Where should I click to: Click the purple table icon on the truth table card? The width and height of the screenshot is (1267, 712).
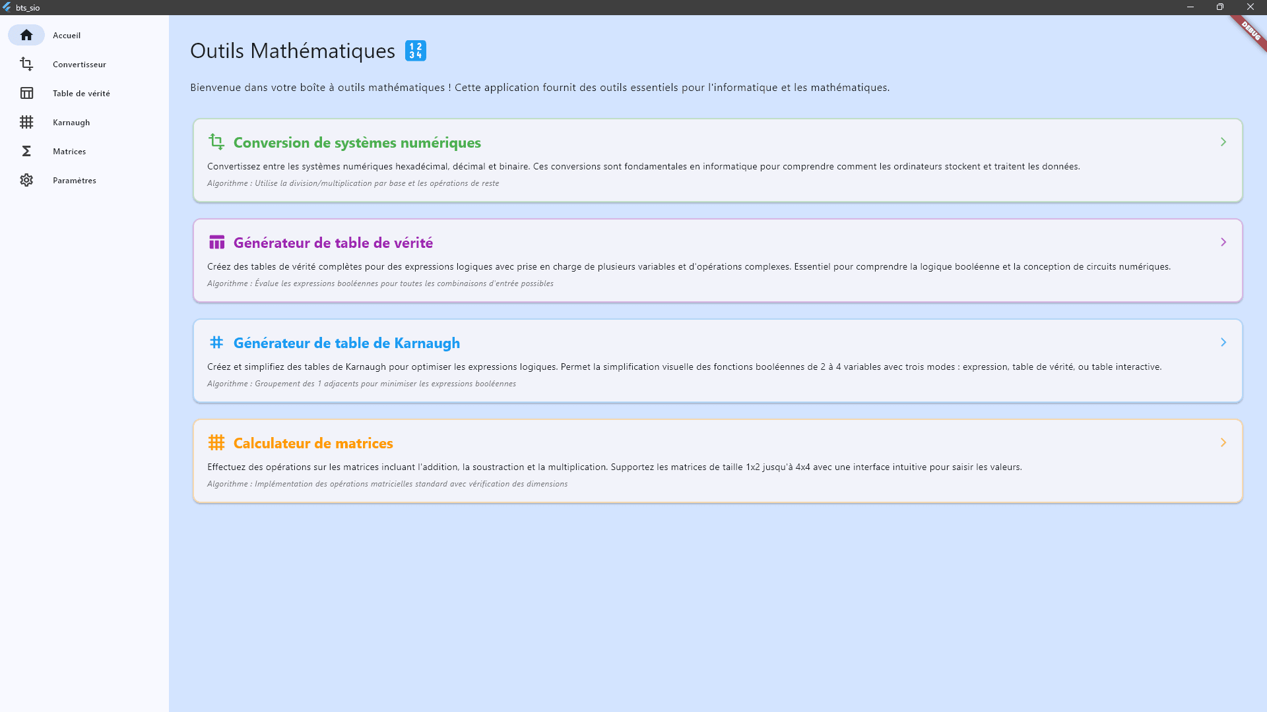pyautogui.click(x=217, y=242)
